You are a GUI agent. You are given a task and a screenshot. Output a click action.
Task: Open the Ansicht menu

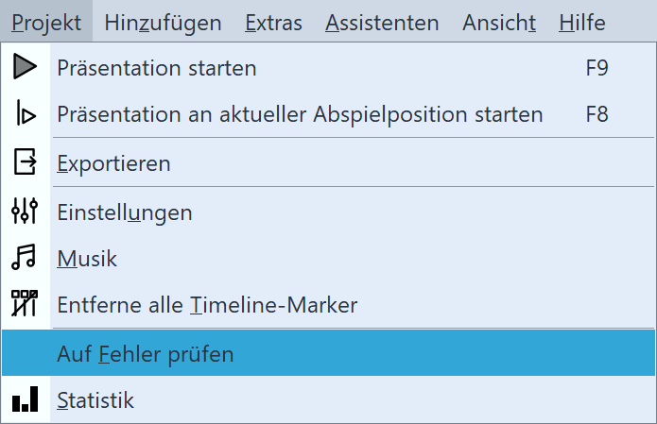click(x=499, y=22)
